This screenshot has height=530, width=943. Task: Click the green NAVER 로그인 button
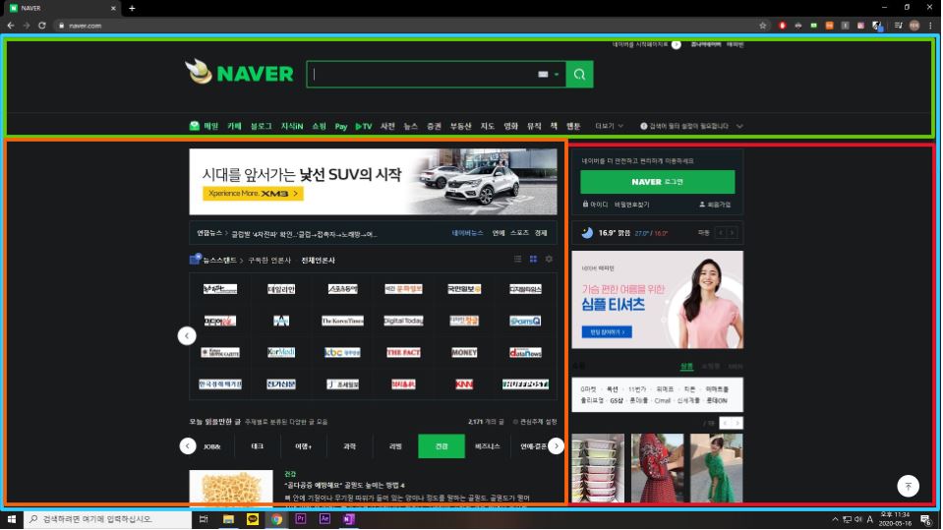657,182
